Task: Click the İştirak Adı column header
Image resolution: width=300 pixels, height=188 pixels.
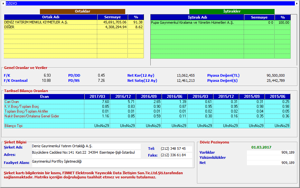Action: point(197,17)
